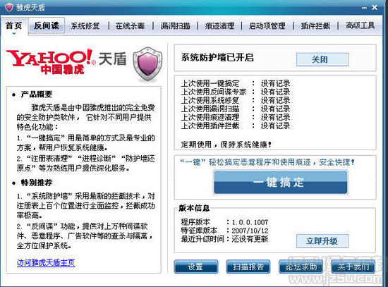Click the 系统防护墙已开启 status text
The width and height of the screenshot is (388, 287).
click(x=217, y=58)
